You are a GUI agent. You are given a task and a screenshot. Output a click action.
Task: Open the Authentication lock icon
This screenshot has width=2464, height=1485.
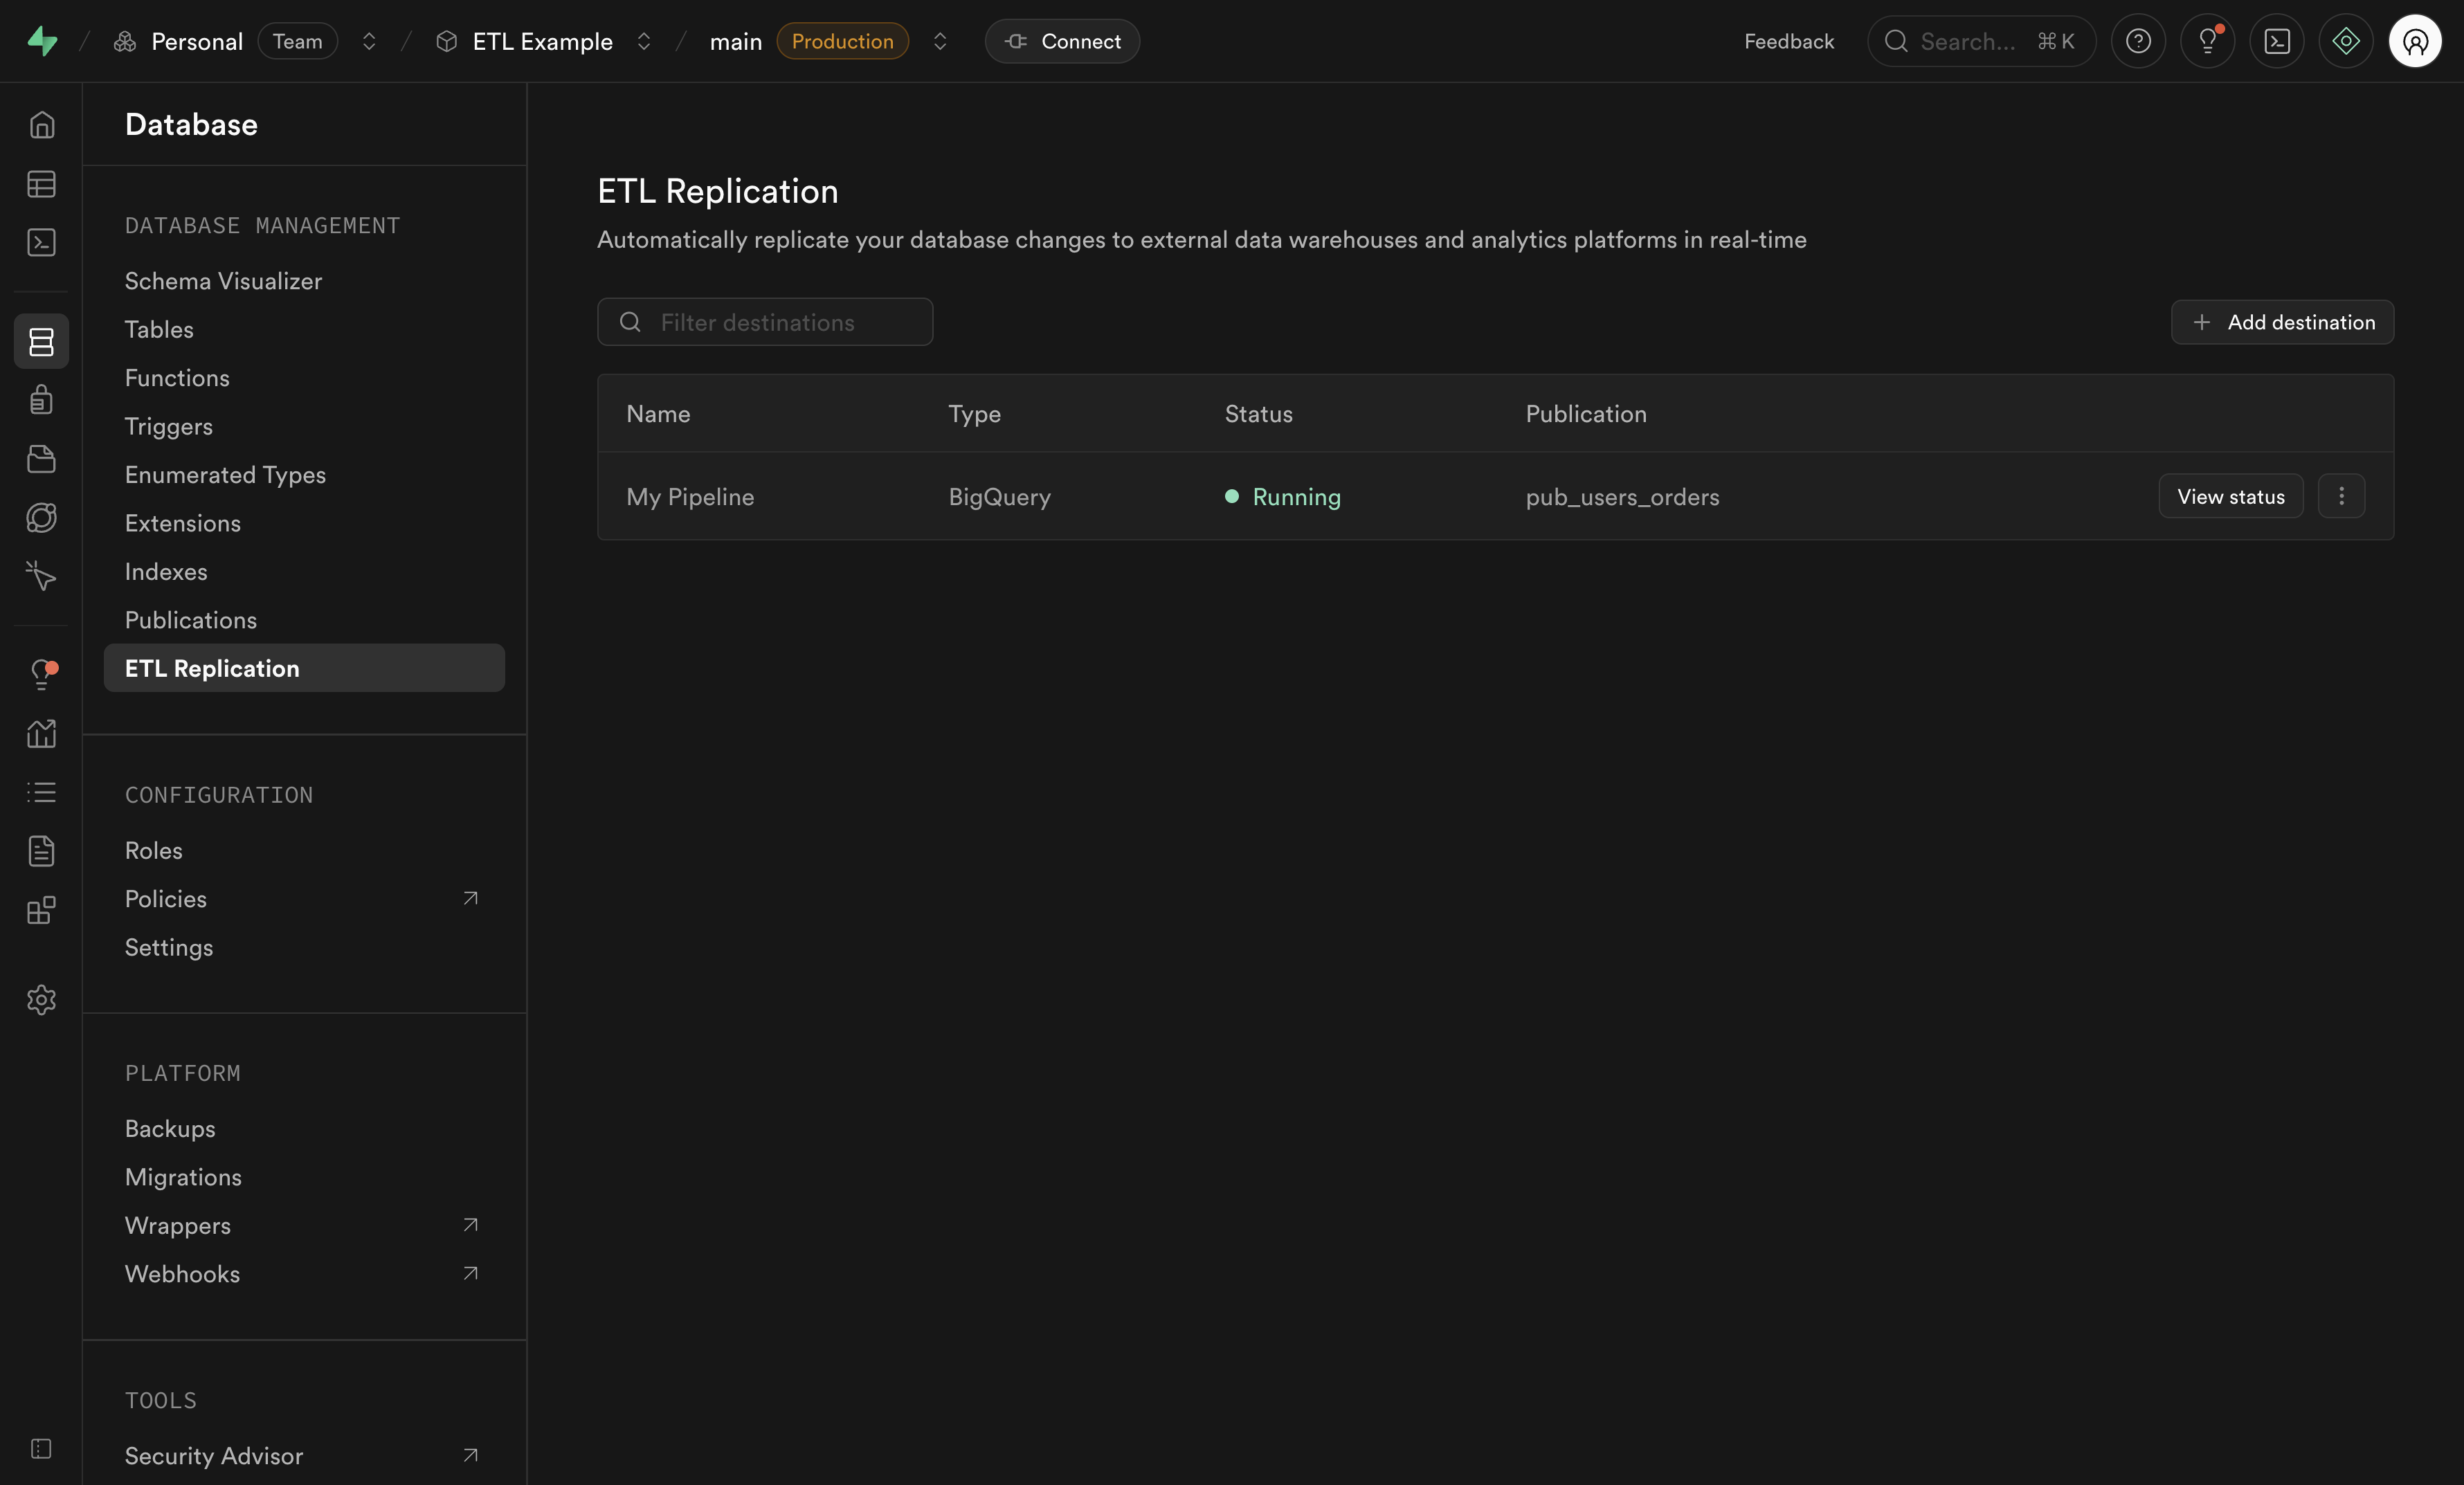coord(41,400)
